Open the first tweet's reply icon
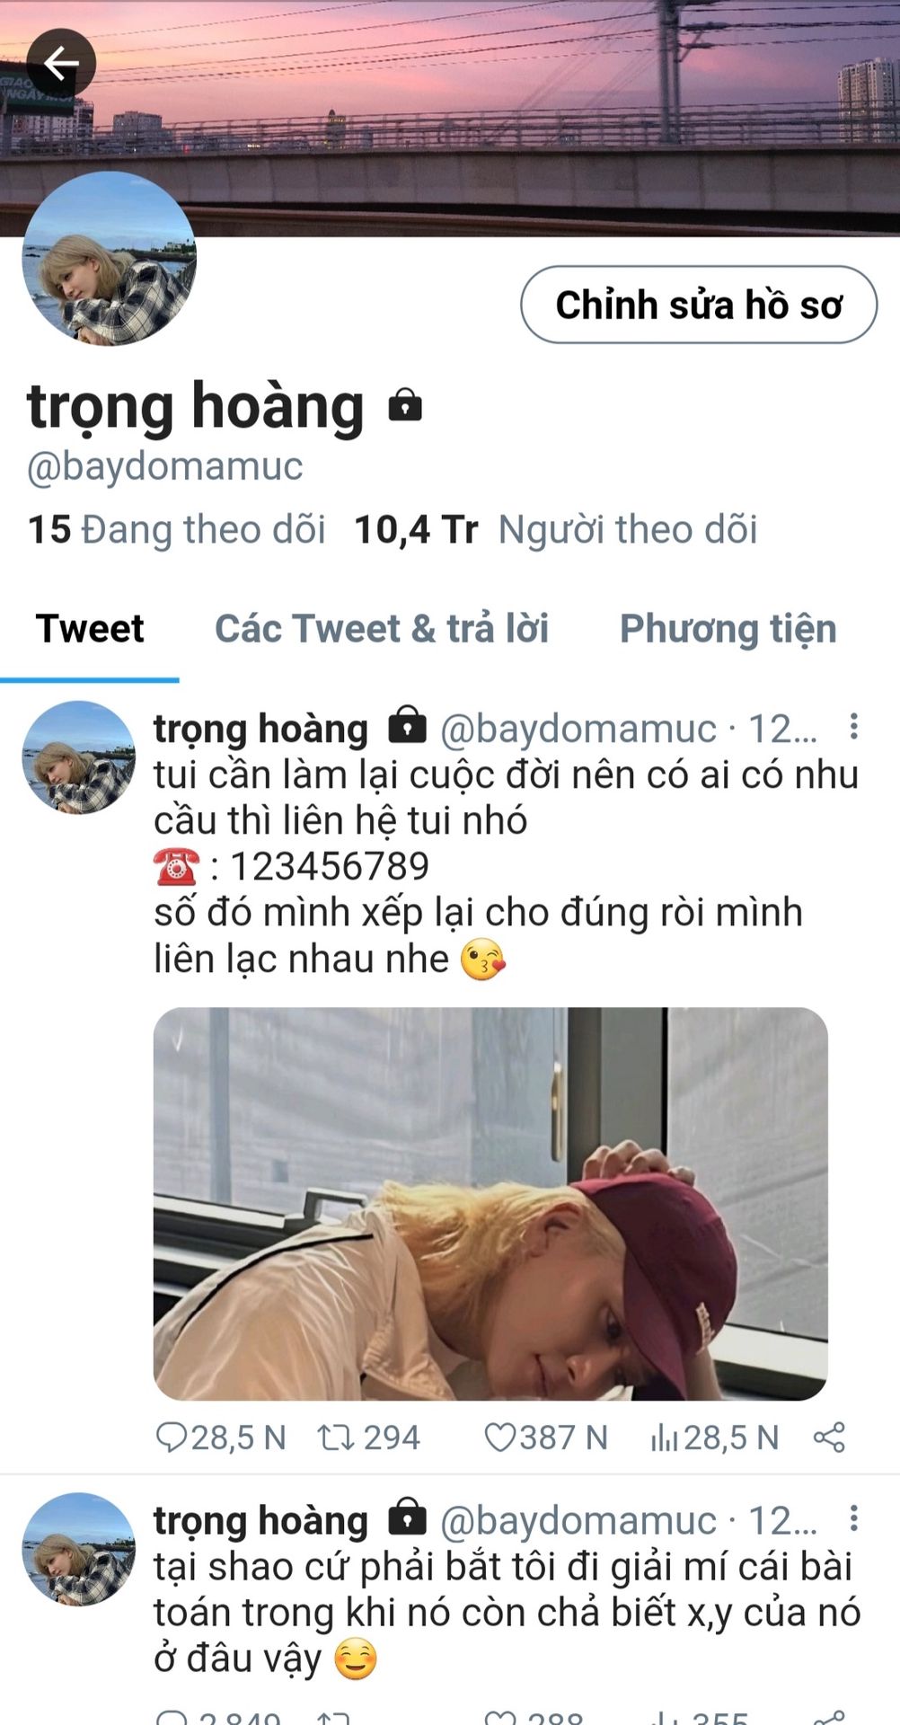 tap(171, 1437)
